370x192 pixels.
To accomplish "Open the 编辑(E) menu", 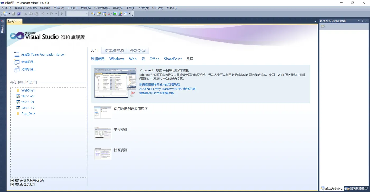I will pos(19,8).
